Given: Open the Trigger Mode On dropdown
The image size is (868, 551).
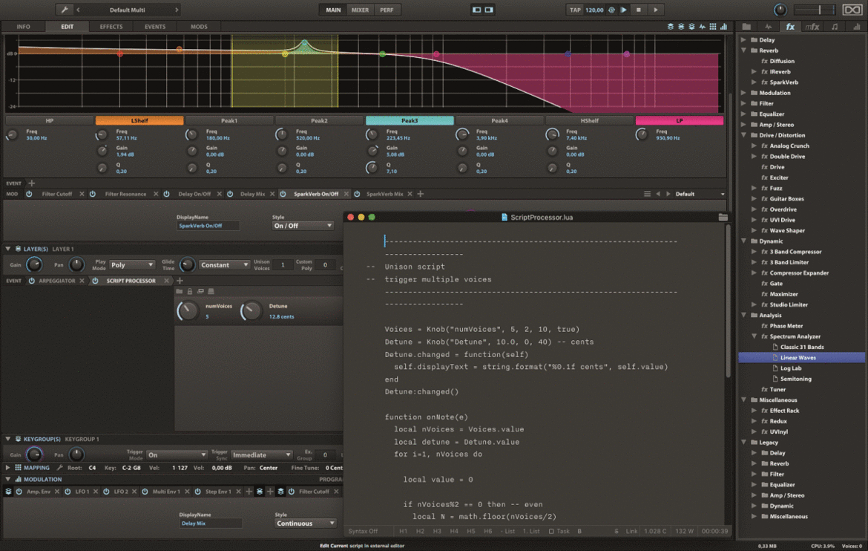Looking at the screenshot, I should [x=177, y=454].
